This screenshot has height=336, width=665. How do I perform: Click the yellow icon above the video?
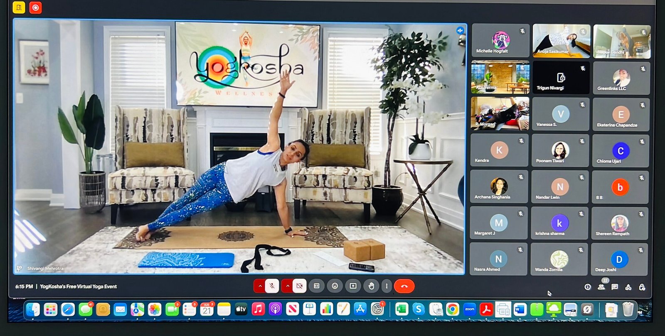(x=19, y=7)
